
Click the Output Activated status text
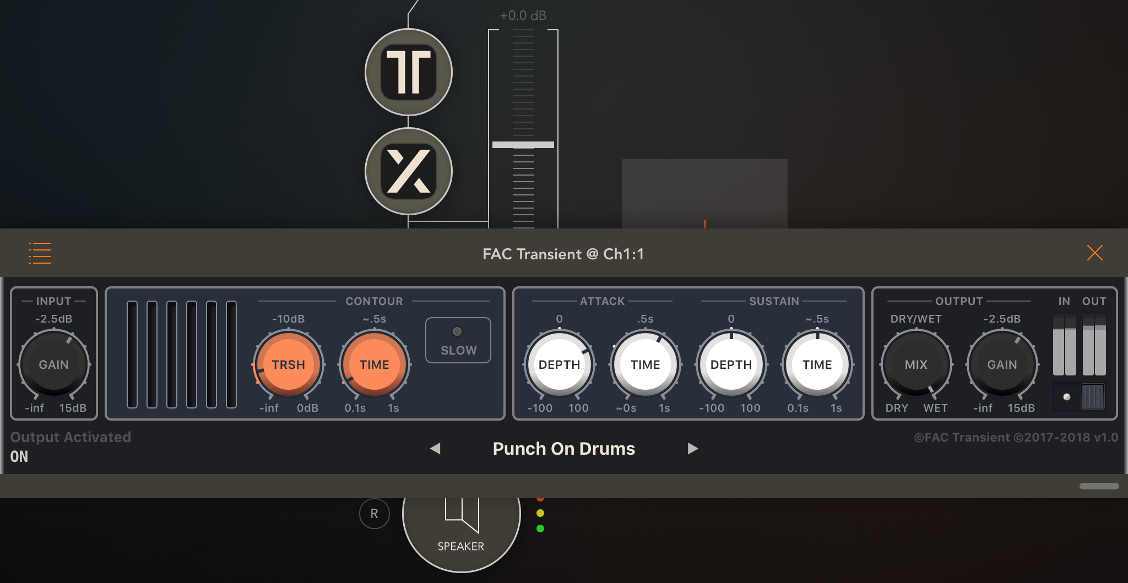[71, 437]
